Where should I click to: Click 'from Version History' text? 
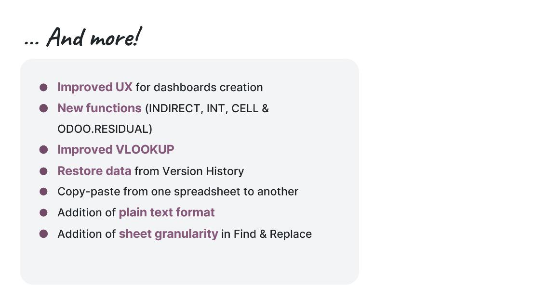tap(189, 171)
